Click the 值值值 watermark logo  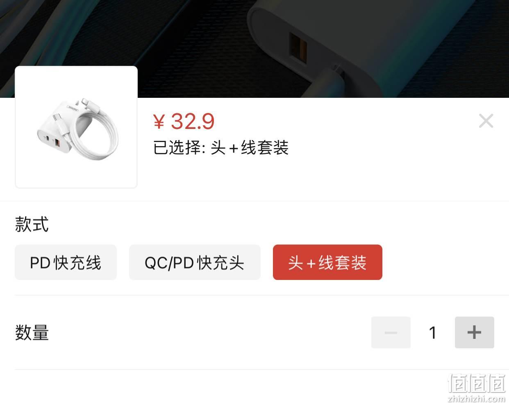coord(477,383)
